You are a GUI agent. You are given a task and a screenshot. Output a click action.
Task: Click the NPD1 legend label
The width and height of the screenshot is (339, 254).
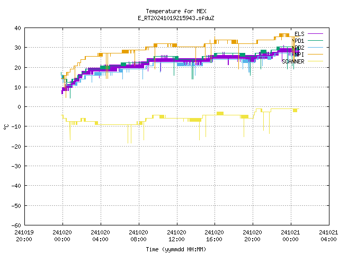pyautogui.click(x=298, y=41)
